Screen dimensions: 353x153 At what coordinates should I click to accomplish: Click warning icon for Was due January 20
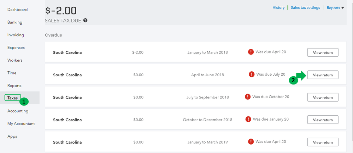248,119
